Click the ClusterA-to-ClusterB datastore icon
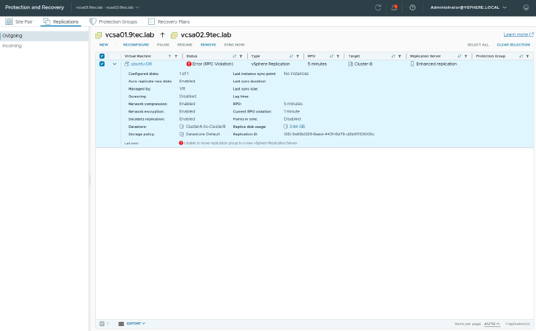The height and width of the screenshot is (331, 536). click(x=182, y=127)
